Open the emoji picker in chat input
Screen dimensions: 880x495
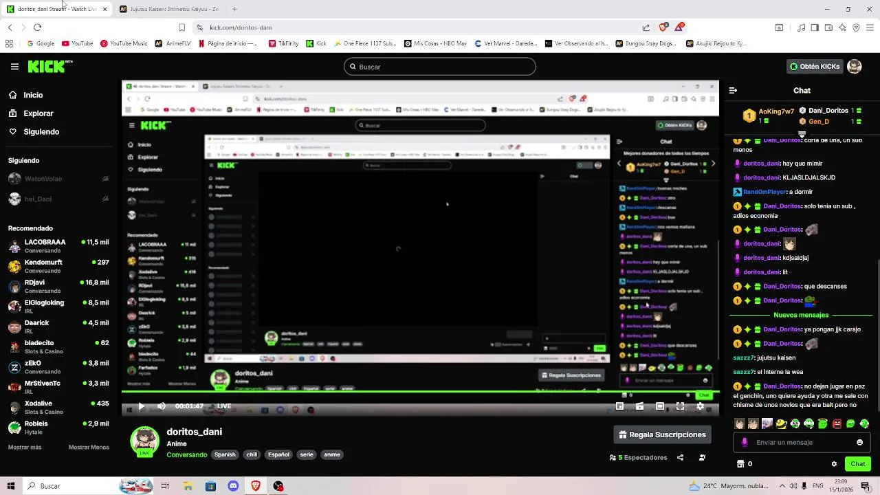(859, 442)
